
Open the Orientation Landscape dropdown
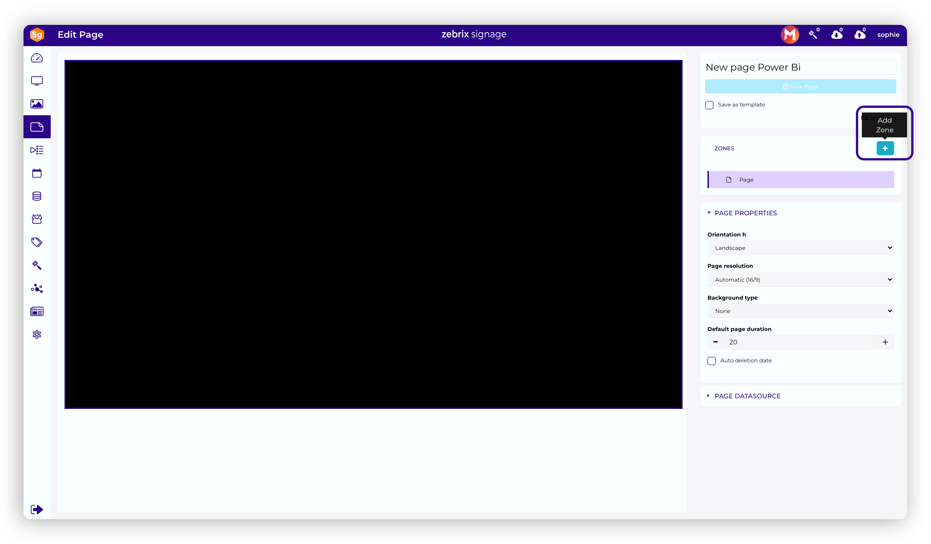coord(800,248)
